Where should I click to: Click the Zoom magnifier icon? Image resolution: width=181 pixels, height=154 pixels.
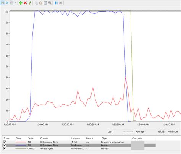[x=50, y=3]
